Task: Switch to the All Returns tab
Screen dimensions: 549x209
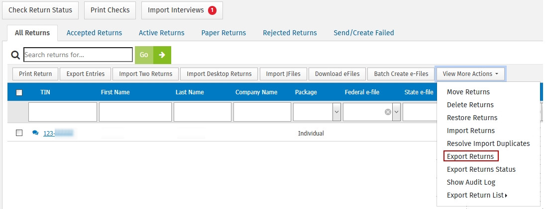Action: pyautogui.click(x=32, y=33)
